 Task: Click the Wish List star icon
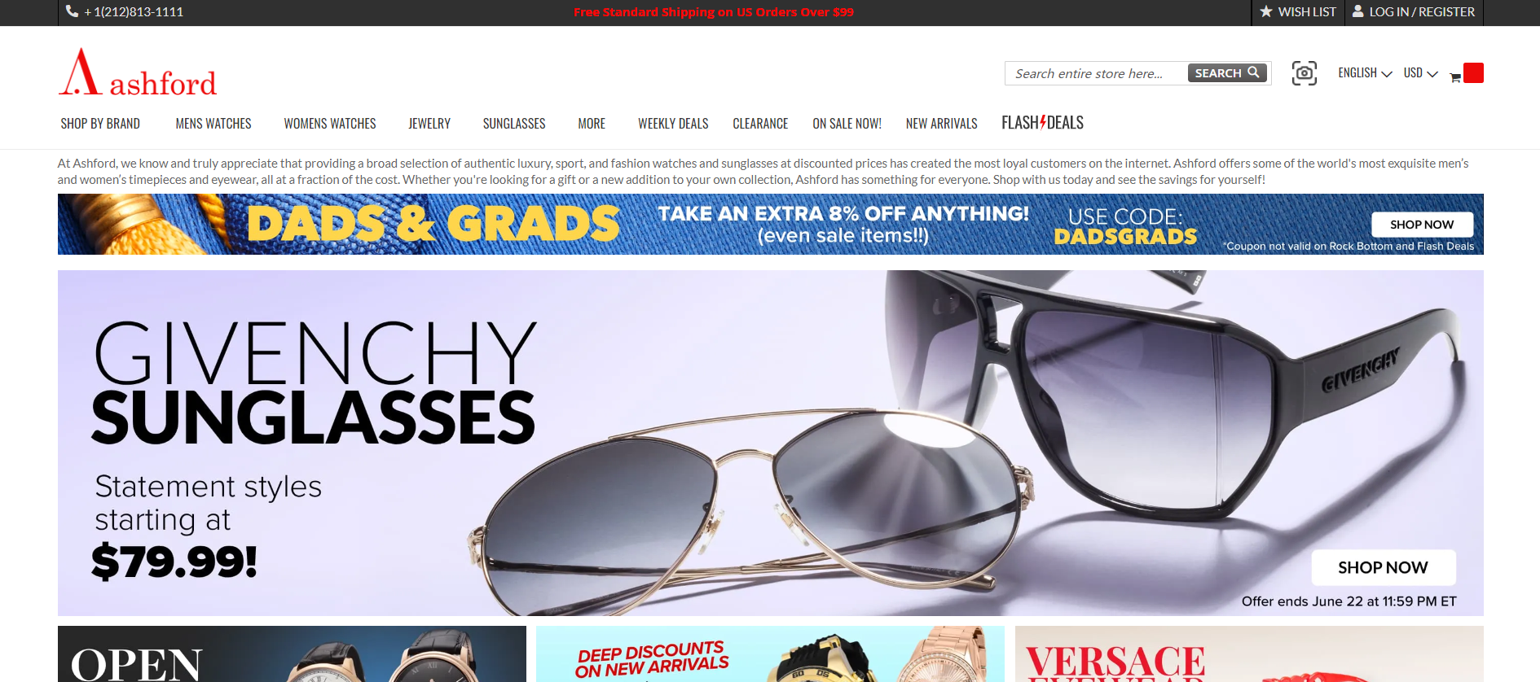coord(1266,11)
